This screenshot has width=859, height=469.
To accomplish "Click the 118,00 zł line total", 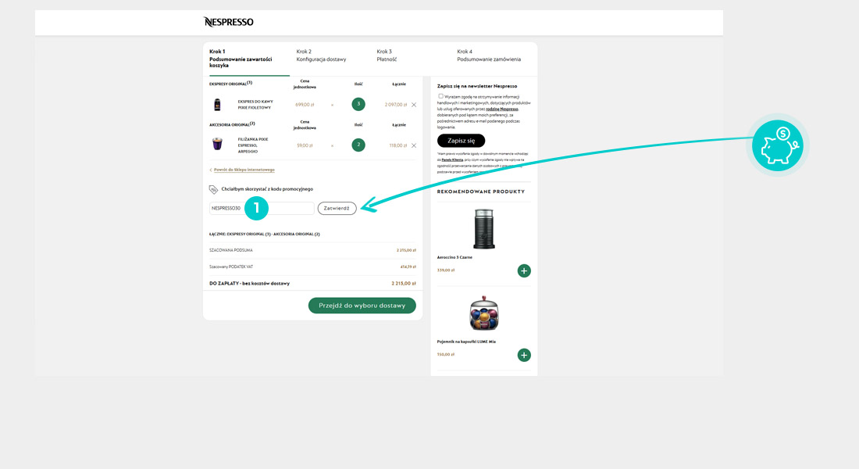I will pos(398,145).
